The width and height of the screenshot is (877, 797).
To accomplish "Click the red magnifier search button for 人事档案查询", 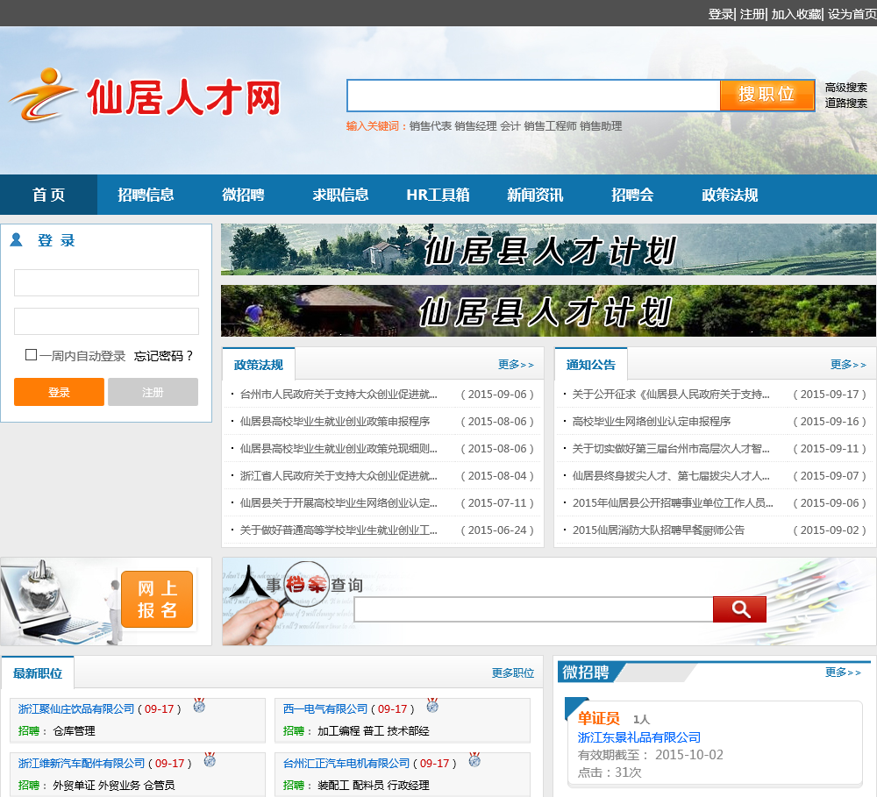I will tap(739, 609).
